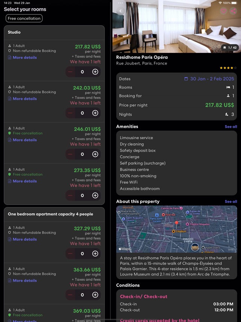Tap the Residhome Paris Opéra hotel title

tap(142, 57)
